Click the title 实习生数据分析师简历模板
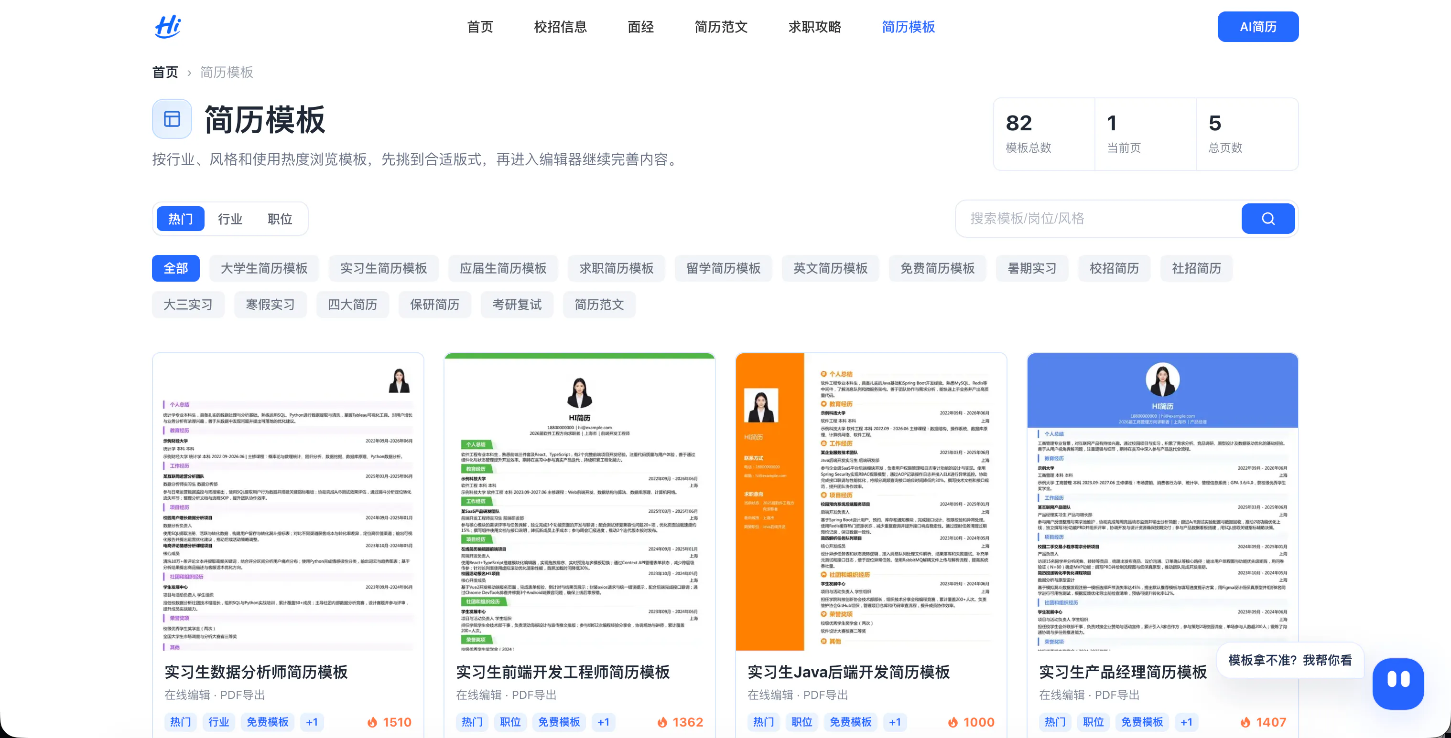The image size is (1451, 738). tap(256, 672)
